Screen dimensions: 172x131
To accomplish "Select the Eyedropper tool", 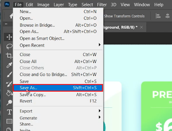I will pos(9,65).
